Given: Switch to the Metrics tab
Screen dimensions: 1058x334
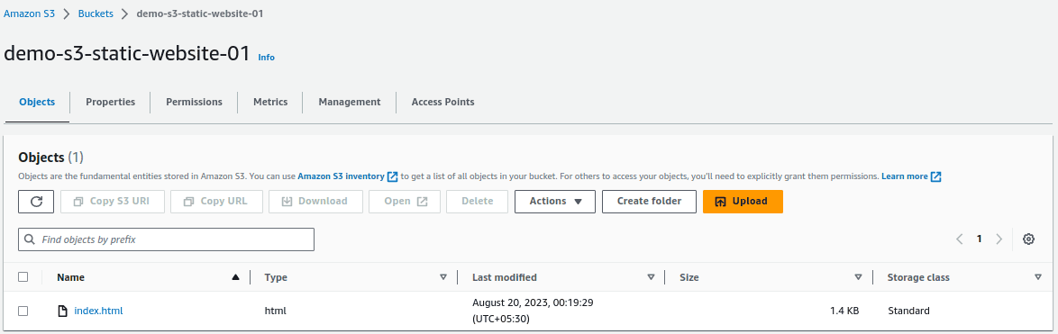Looking at the screenshot, I should pyautogui.click(x=270, y=102).
